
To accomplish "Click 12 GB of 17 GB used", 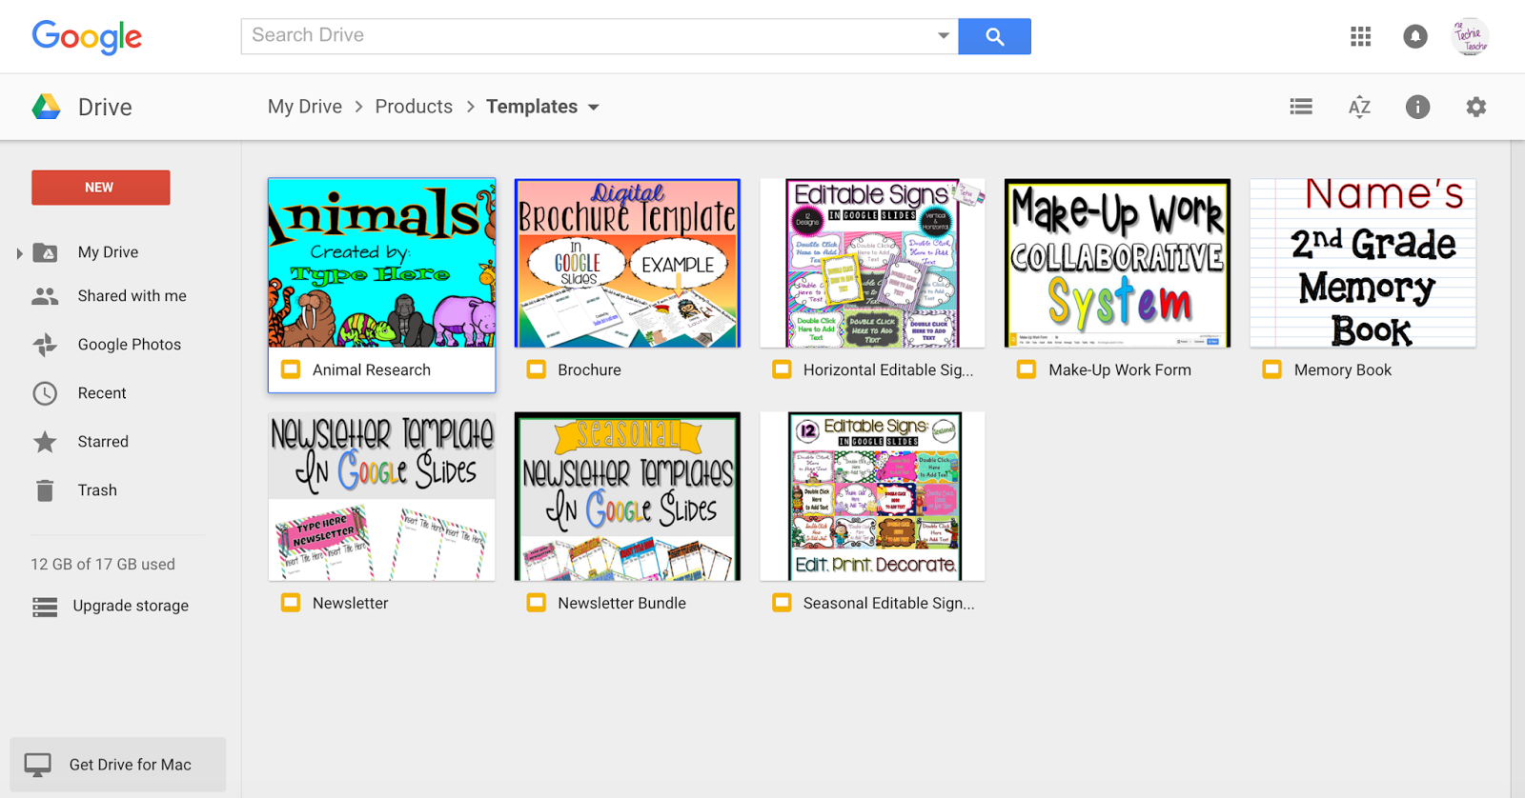I will click(103, 565).
